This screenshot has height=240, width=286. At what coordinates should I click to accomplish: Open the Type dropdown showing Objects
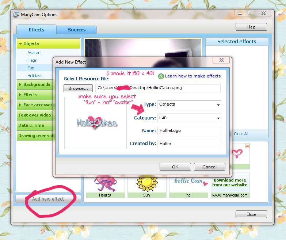(189, 105)
